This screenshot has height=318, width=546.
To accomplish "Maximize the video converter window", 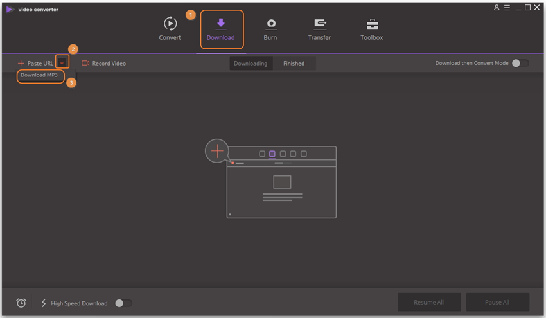I will pyautogui.click(x=527, y=7).
